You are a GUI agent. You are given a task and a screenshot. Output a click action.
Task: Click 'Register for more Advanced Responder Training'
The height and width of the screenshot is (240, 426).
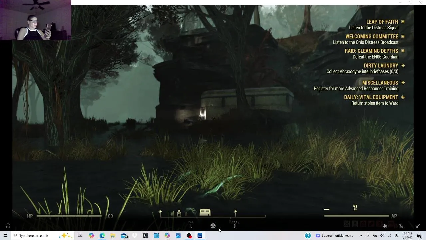(x=356, y=89)
